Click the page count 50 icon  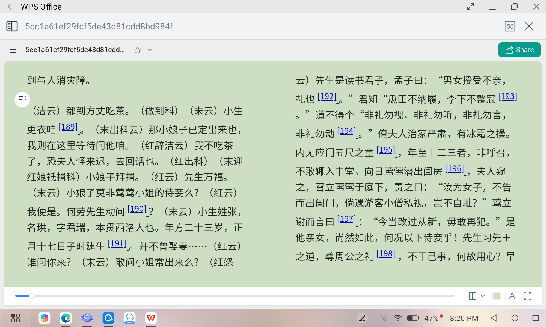point(510,26)
